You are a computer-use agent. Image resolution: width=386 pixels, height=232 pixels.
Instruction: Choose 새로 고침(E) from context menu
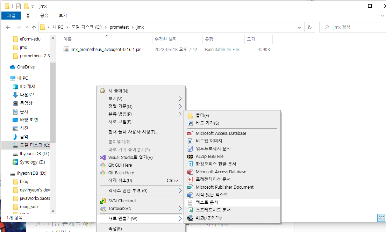pos(141,122)
